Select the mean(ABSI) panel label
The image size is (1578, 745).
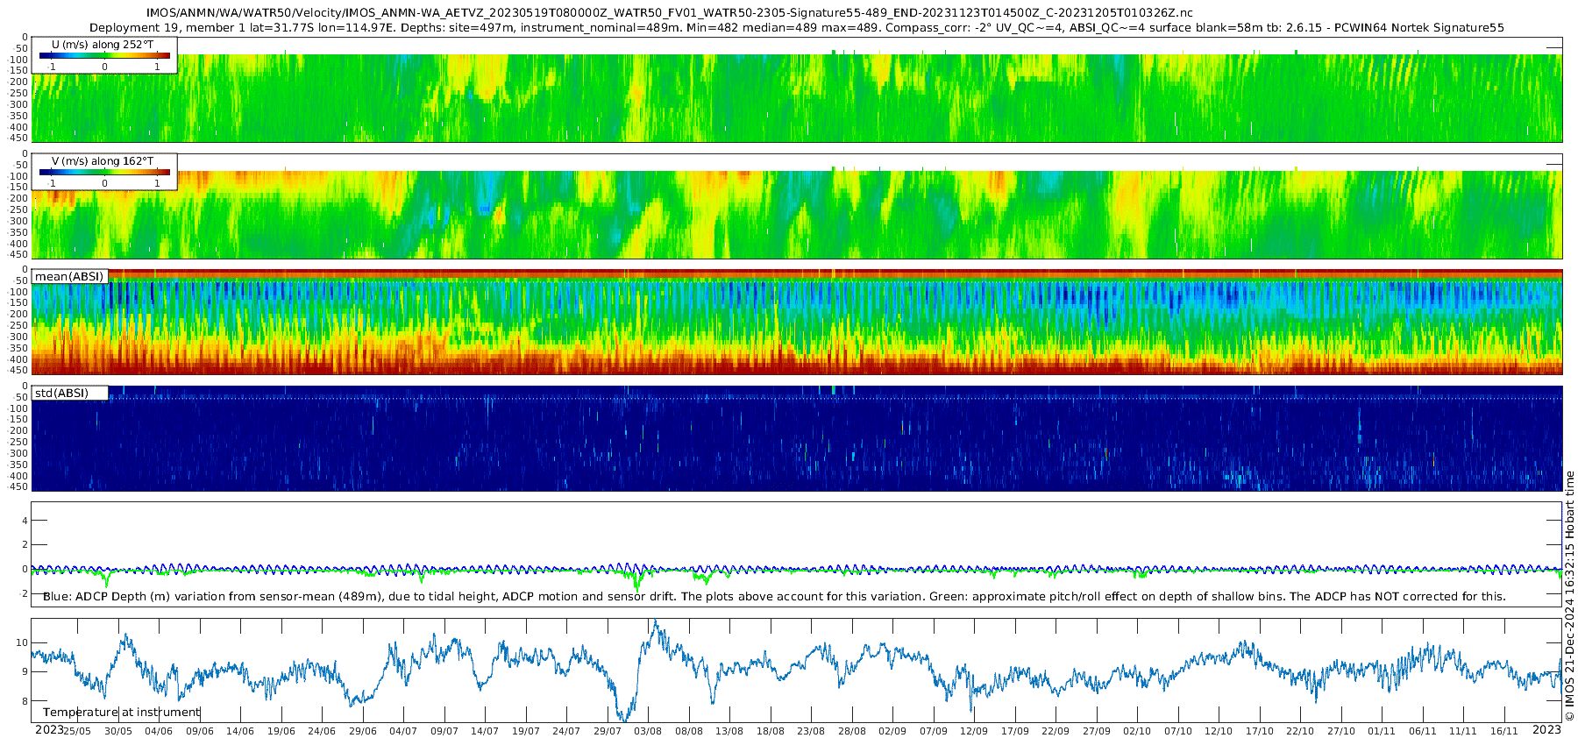[x=69, y=277]
